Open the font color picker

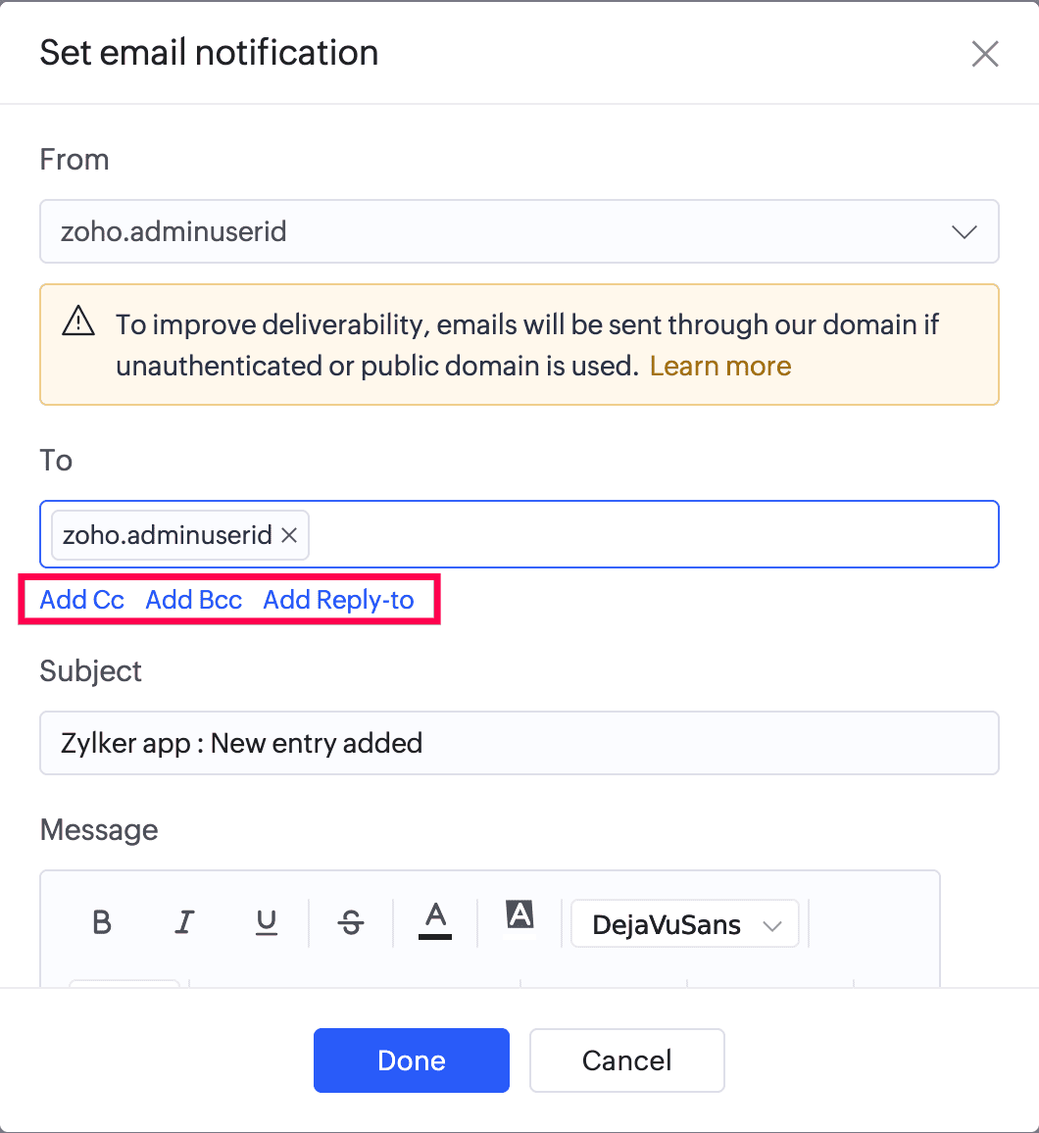click(x=435, y=920)
